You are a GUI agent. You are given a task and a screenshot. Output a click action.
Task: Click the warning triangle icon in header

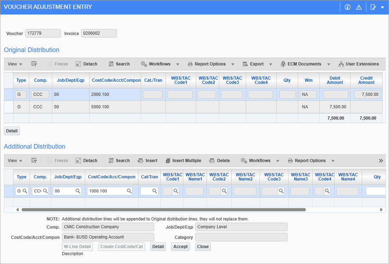tap(359, 7)
